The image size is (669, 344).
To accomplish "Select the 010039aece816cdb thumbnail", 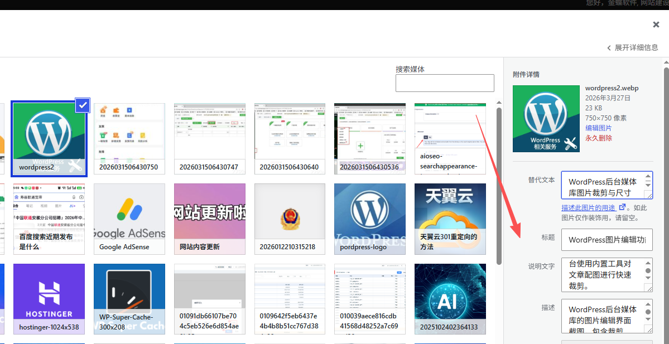I will [370, 299].
